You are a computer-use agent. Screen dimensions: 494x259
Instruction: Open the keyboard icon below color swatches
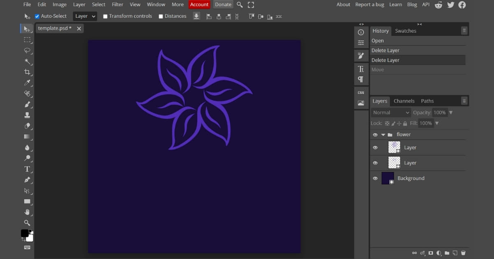pyautogui.click(x=27, y=247)
